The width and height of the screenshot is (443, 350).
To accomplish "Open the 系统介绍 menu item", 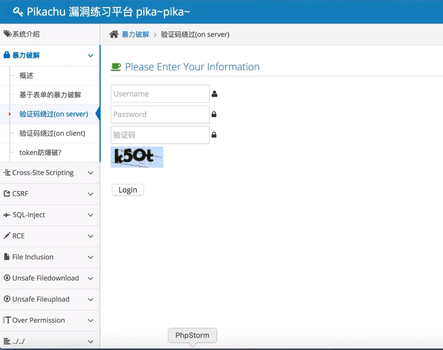I will coord(50,34).
